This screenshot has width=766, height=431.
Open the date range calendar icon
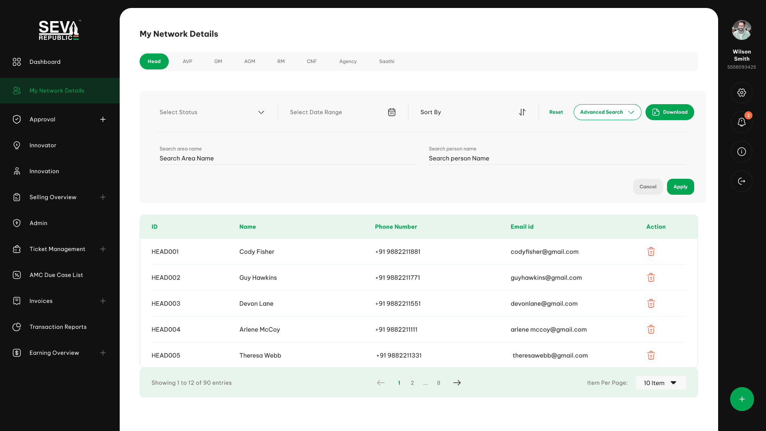pos(392,112)
